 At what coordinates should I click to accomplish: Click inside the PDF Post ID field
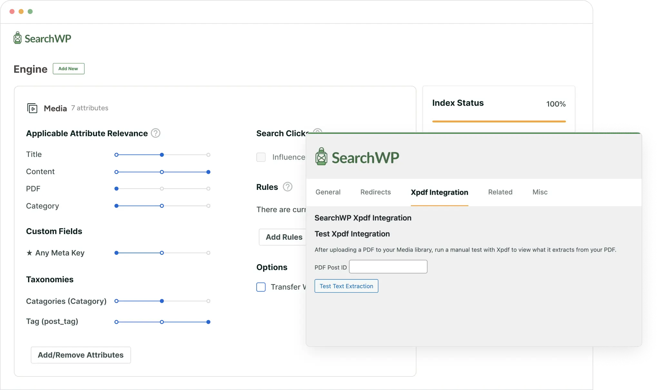click(388, 266)
